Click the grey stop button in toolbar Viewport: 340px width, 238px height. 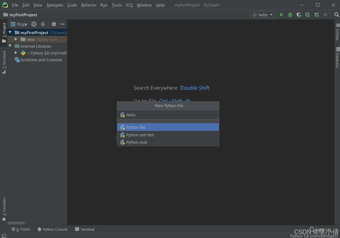pos(325,15)
